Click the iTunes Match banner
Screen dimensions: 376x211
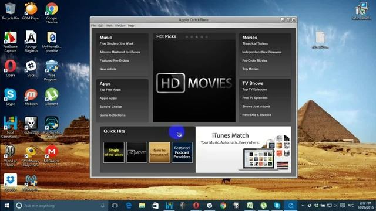243,149
